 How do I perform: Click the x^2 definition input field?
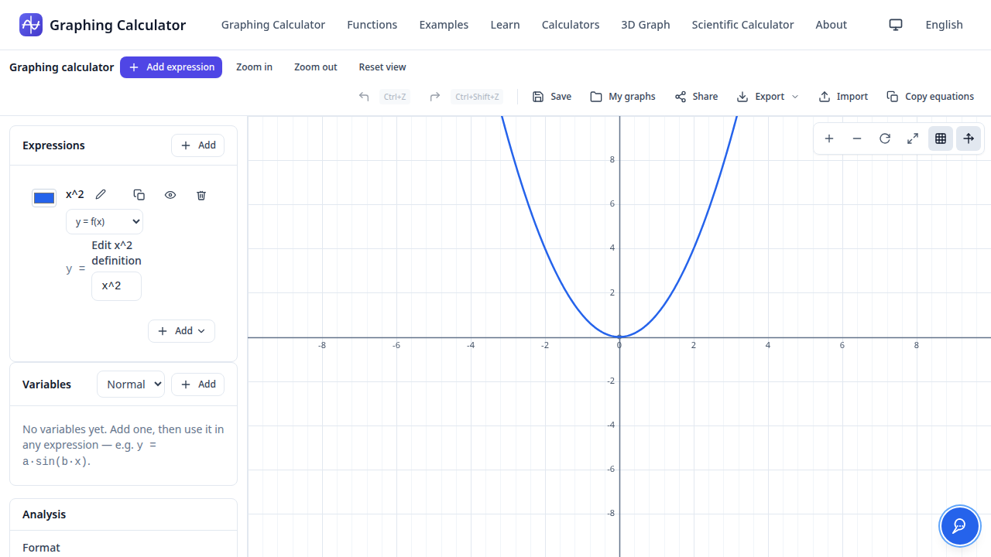point(116,286)
